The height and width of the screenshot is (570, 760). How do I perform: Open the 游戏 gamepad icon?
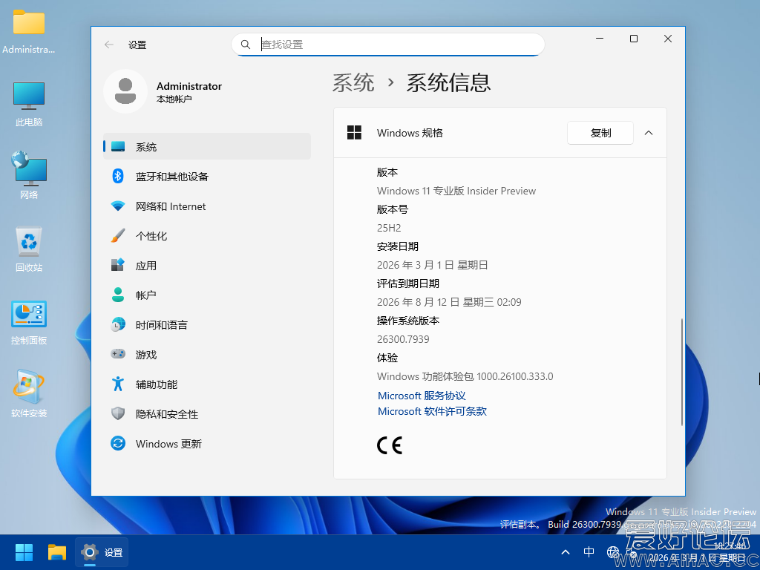click(x=118, y=354)
